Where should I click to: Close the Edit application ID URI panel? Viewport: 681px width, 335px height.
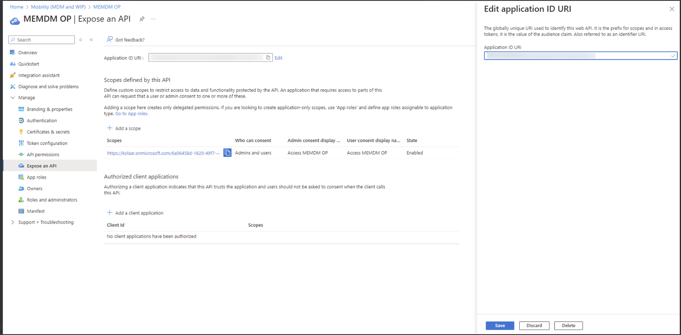[x=672, y=9]
